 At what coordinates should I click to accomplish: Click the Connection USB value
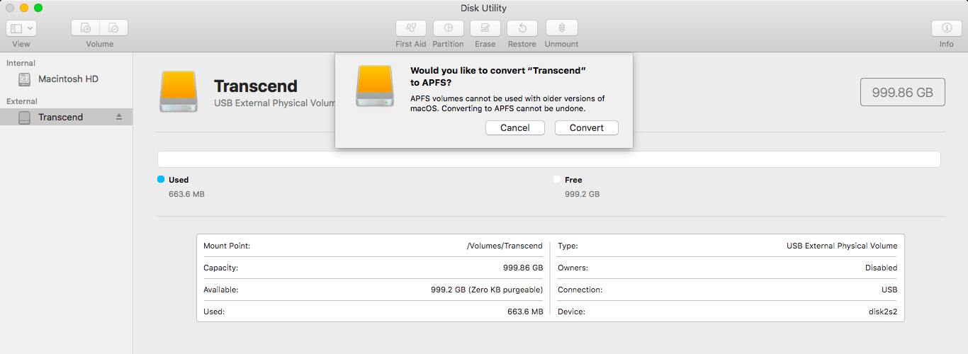[889, 290]
